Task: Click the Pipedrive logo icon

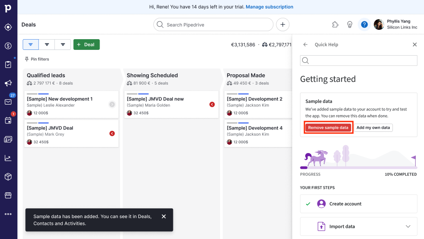Action: pos(8,8)
